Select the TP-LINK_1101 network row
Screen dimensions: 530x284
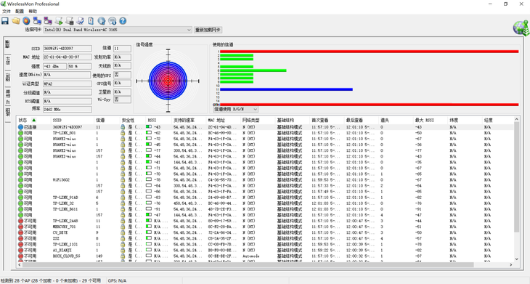tap(265, 244)
